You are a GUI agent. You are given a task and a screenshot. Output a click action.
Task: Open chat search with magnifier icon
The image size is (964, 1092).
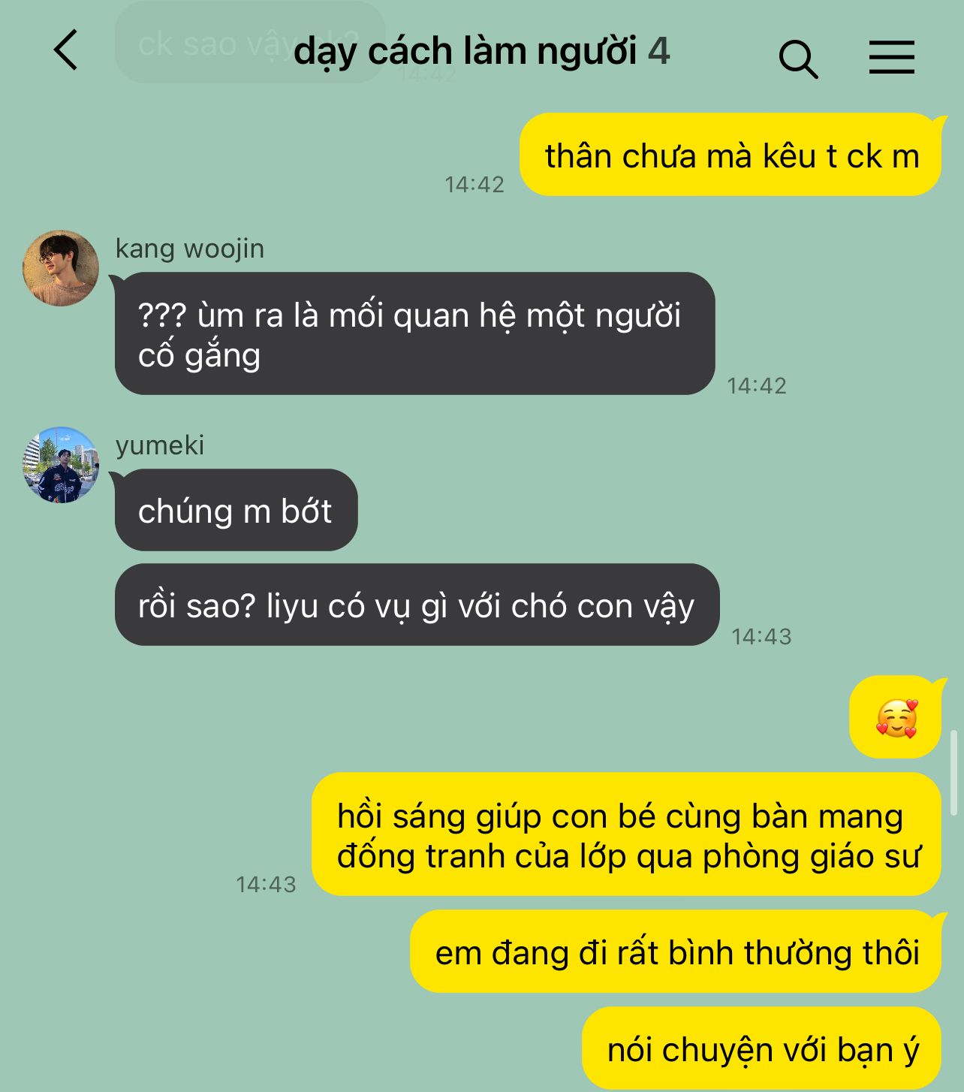(x=798, y=59)
